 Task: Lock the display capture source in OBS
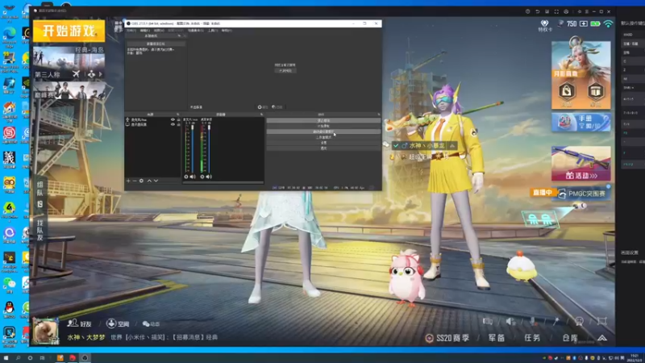pos(178,124)
